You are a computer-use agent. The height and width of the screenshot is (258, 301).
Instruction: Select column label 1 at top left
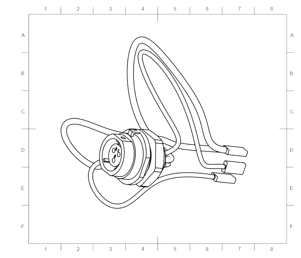[x=46, y=9]
